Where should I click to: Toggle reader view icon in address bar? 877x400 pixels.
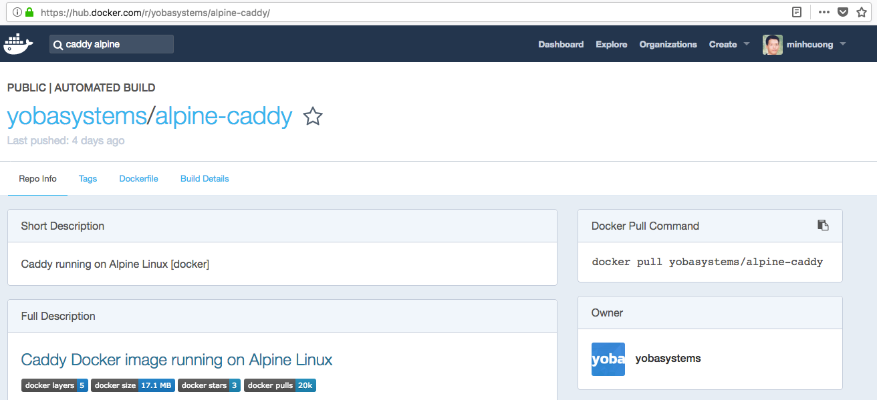[797, 12]
